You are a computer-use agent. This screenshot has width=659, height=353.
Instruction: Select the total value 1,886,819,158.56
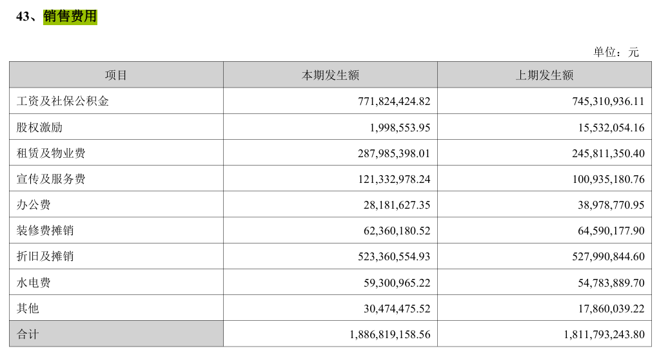pyautogui.click(x=389, y=334)
